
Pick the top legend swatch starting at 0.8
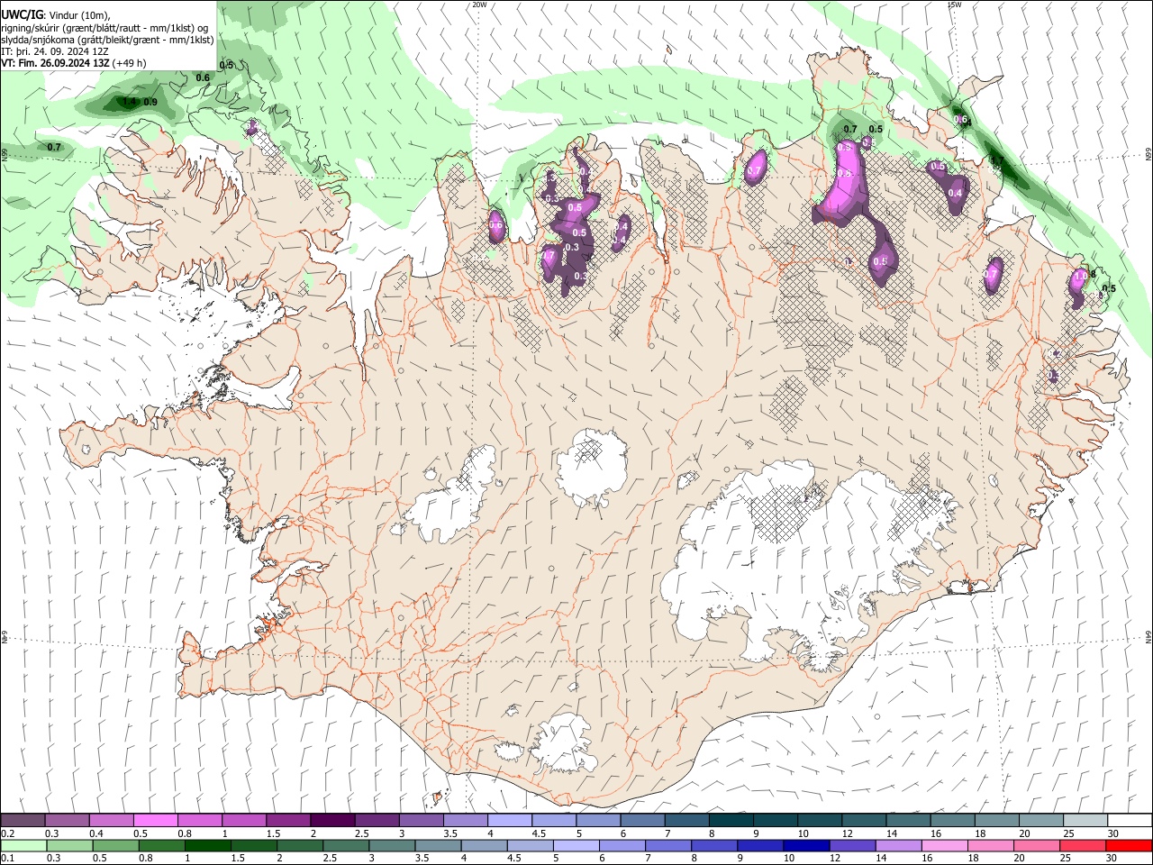200,820
